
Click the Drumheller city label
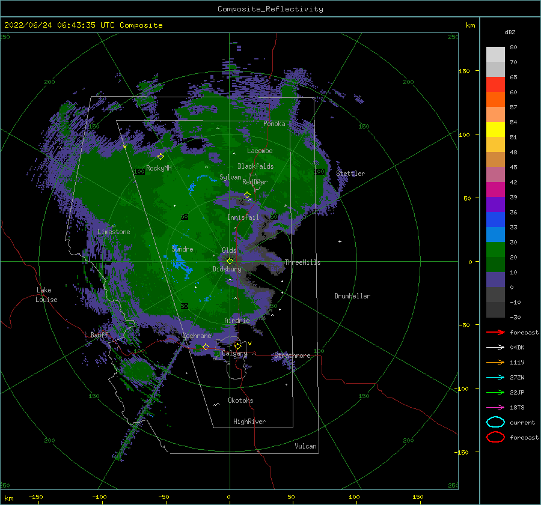click(352, 296)
